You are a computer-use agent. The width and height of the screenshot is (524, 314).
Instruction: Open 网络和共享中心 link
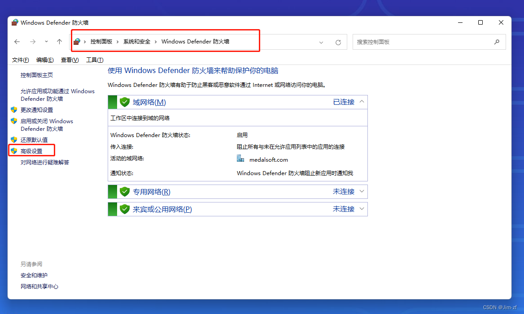39,287
